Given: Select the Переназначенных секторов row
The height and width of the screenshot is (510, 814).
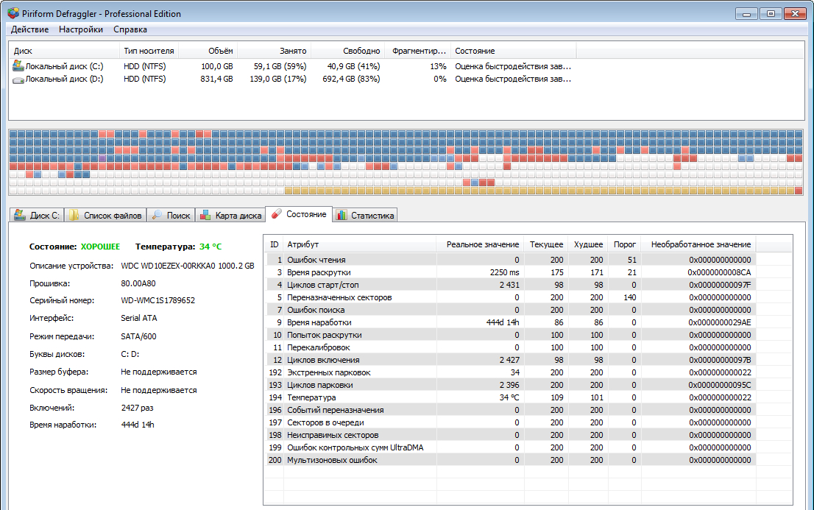Looking at the screenshot, I should 511,297.
